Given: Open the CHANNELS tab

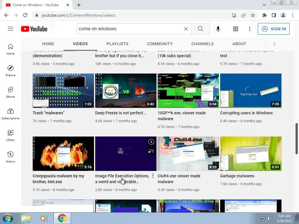Looking at the screenshot, I should click(203, 44).
